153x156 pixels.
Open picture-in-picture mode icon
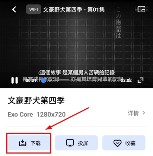(141, 9)
